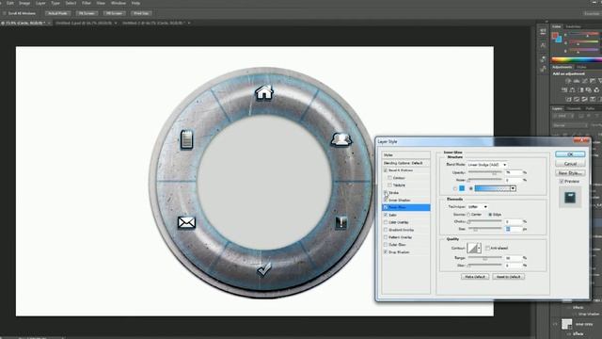Toggle the Stroke style checkbox
This screenshot has width=602, height=339.
click(386, 192)
